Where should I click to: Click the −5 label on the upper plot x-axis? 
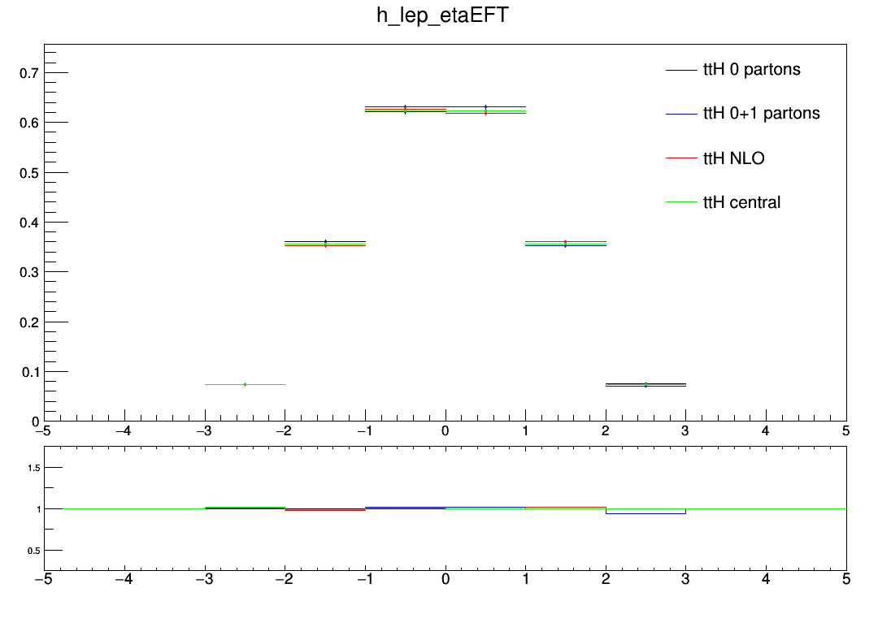coord(43,431)
